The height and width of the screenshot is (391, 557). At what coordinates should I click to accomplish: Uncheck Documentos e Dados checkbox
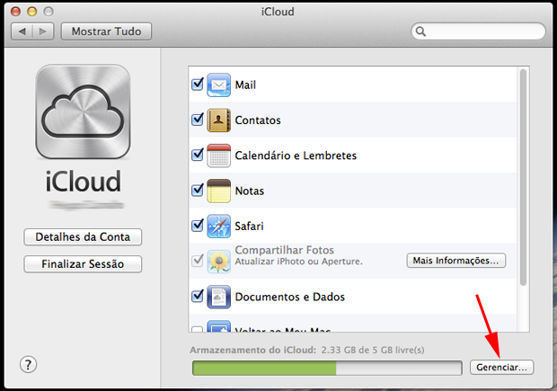point(198,296)
